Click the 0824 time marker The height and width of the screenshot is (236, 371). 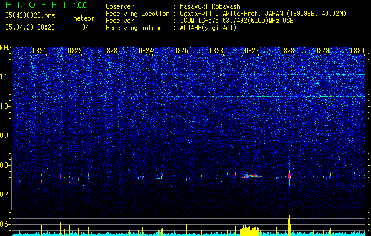(x=146, y=51)
